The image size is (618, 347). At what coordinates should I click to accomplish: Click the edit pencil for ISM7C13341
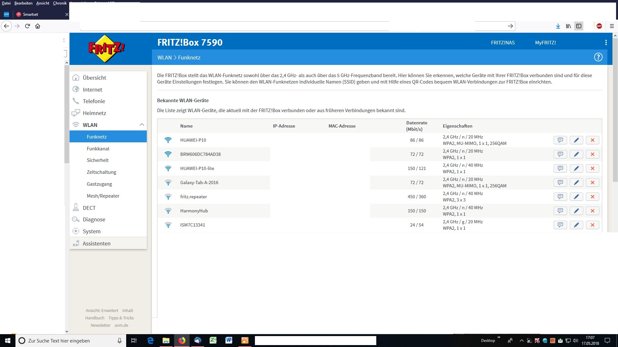tap(576, 225)
